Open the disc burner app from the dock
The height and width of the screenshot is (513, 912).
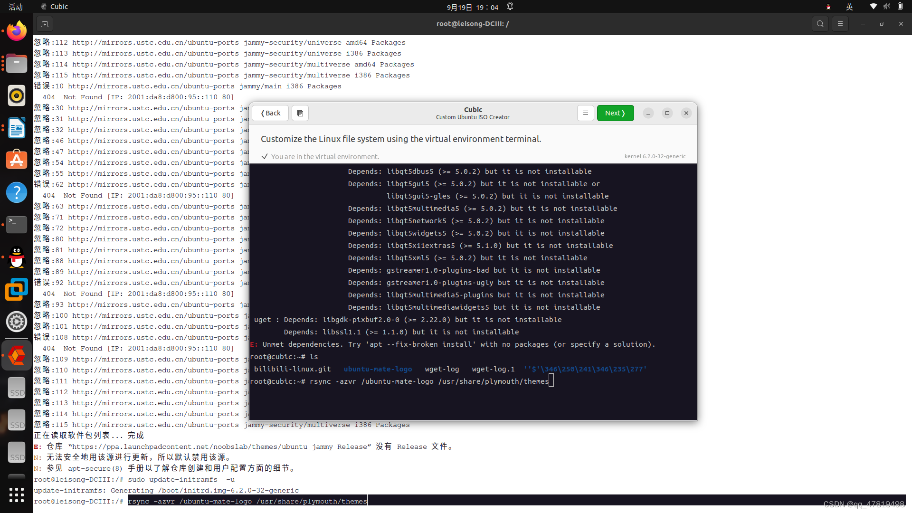(17, 96)
